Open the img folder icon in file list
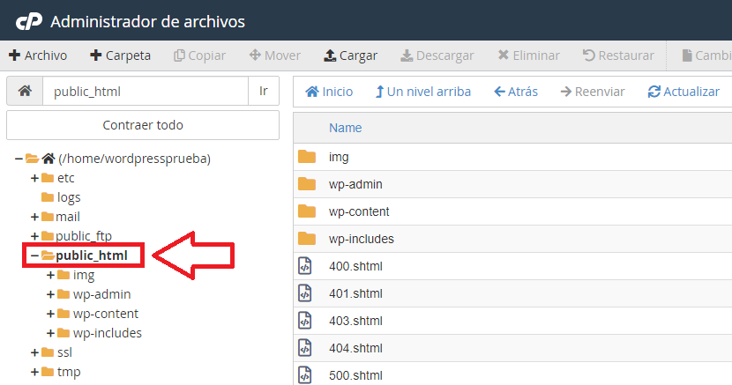Screen dimensions: 732x385 [307, 157]
